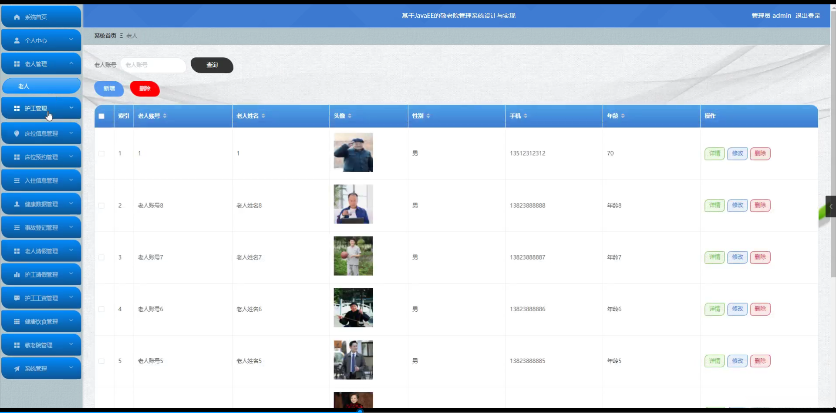The width and height of the screenshot is (836, 413).
Task: Click the grid icon beside 敬老院管理
Action: tap(17, 345)
